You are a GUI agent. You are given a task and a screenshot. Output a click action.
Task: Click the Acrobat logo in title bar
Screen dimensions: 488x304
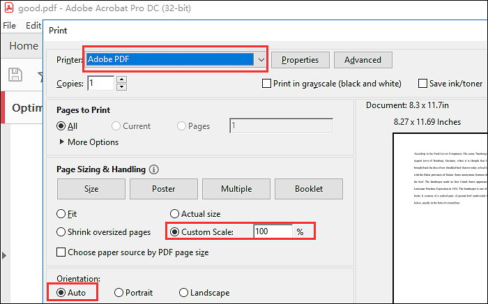(8, 8)
